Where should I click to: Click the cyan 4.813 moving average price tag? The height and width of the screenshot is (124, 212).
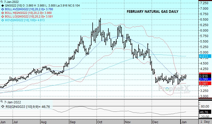(x=204, y=56)
